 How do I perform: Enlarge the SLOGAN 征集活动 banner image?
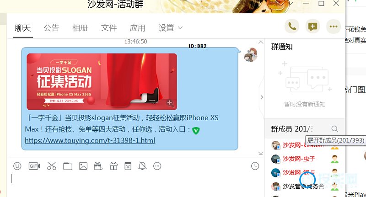102,82
